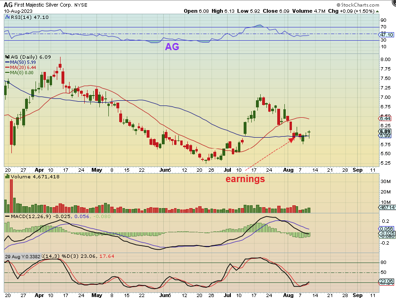This screenshot has width=396, height=298.
Task: Click the StockCharts.com copyright link
Action: click(358, 5)
